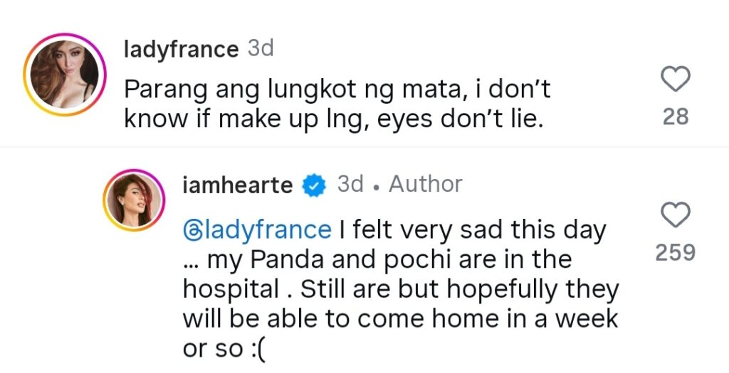View the 259 likes count
The height and width of the screenshot is (373, 729).
coord(675,252)
